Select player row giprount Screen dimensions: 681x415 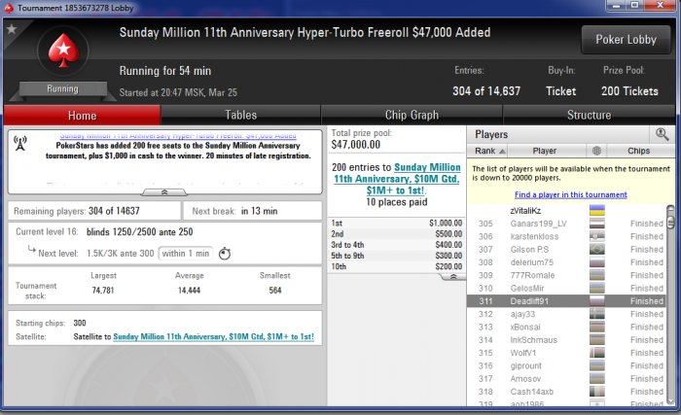[566, 365]
